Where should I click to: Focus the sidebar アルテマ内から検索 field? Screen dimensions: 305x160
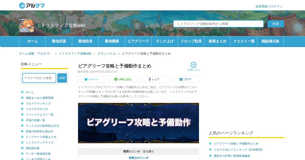(39, 78)
